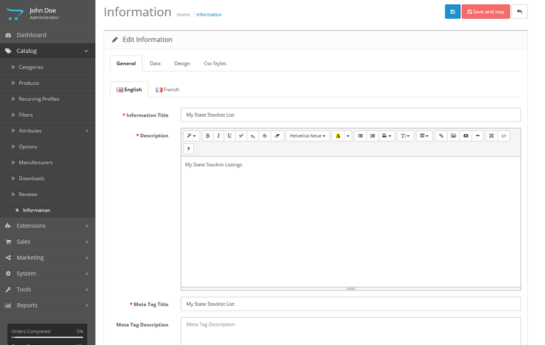Switch editor to code view
This screenshot has height=345, width=545.
point(504,136)
